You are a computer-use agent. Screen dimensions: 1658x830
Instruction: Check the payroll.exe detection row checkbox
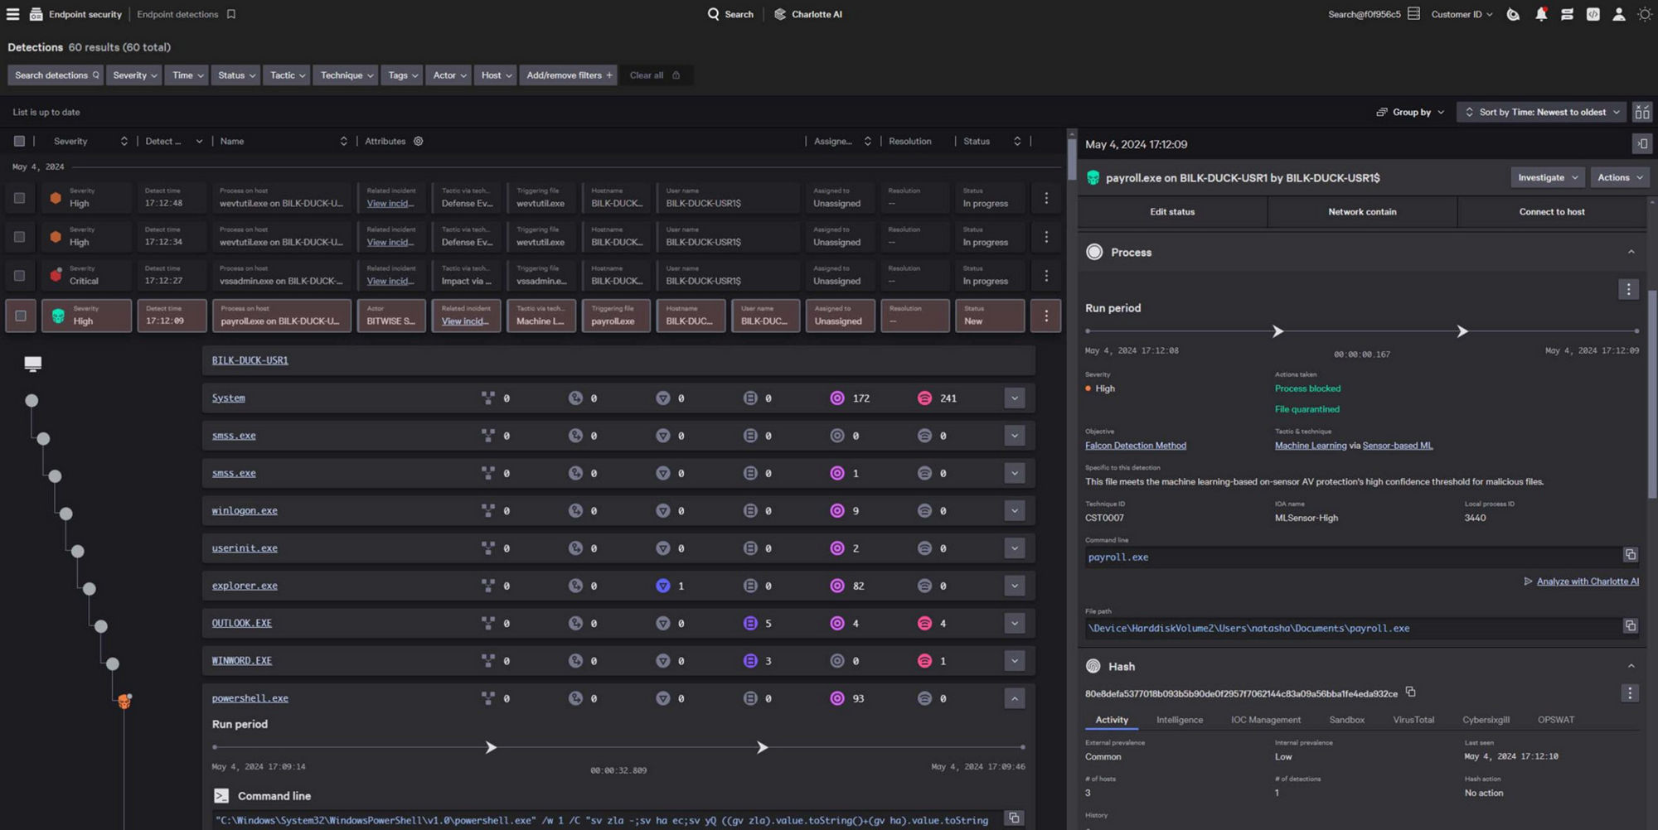point(19,316)
